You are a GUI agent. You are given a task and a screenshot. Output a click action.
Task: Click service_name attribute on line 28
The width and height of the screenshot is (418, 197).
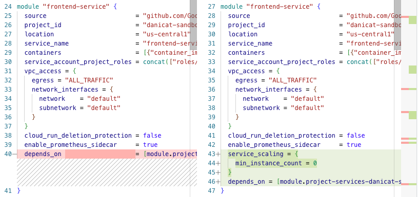click(x=47, y=43)
